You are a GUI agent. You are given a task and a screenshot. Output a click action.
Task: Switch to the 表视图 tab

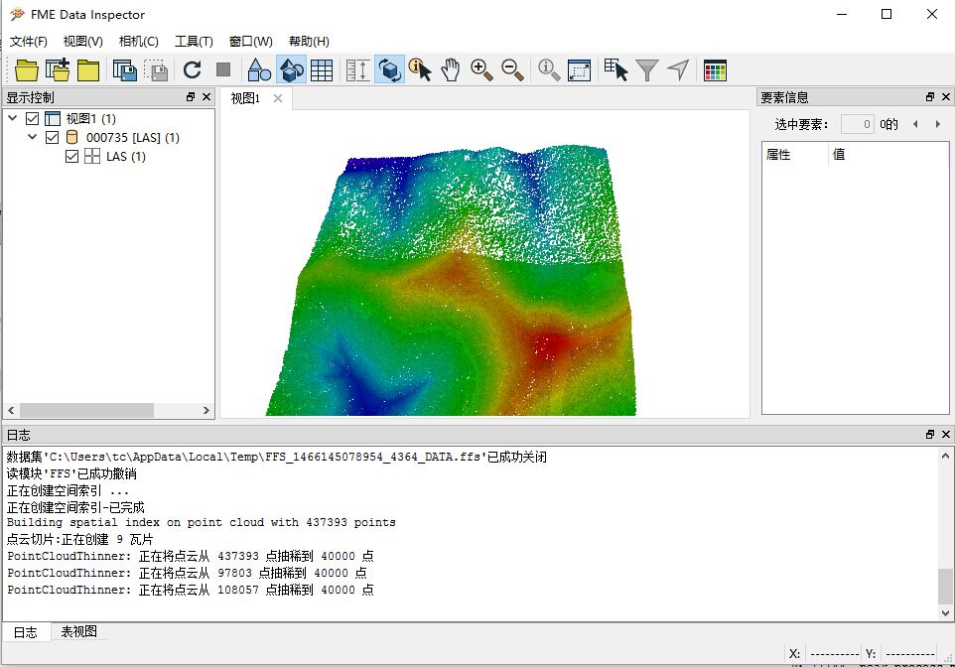[78, 631]
